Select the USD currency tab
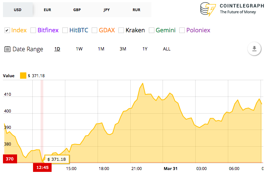This screenshot has height=173, width=265. pyautogui.click(x=17, y=9)
